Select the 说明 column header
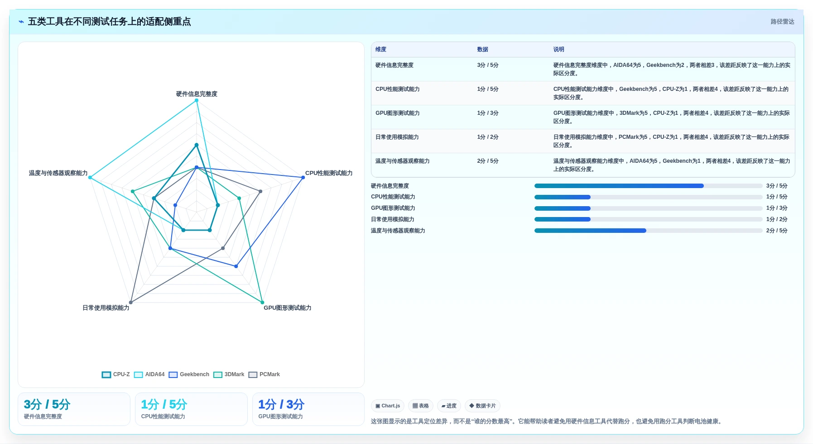The width and height of the screenshot is (813, 444). click(x=558, y=49)
